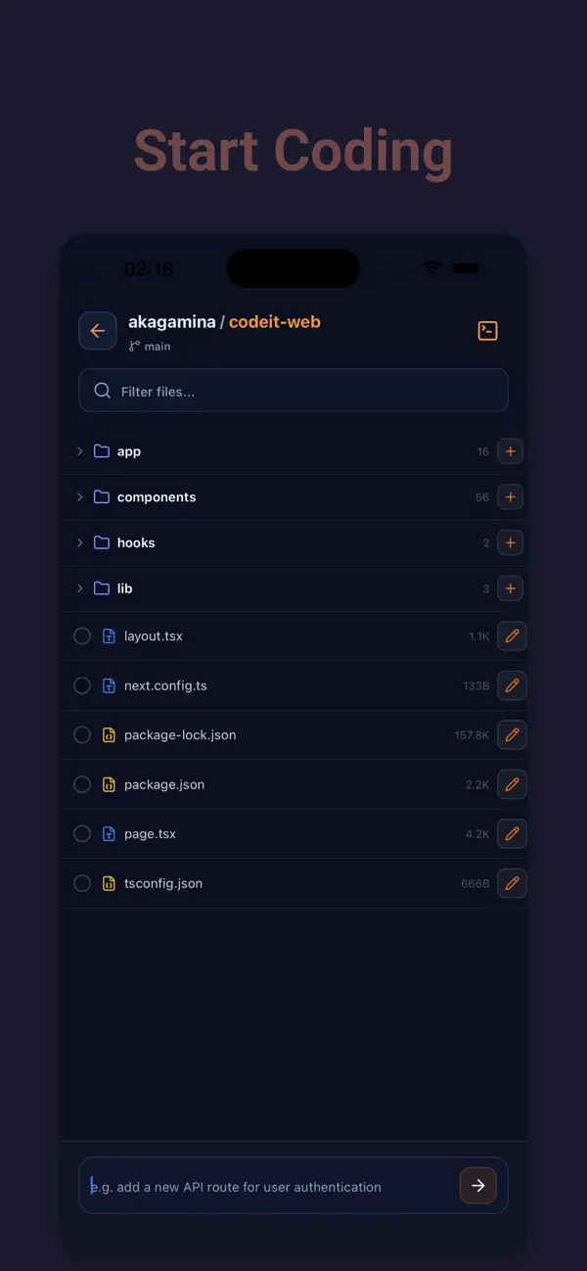Tap the TypeScript file icon for page.tsx
The image size is (587, 1271).
[108, 833]
